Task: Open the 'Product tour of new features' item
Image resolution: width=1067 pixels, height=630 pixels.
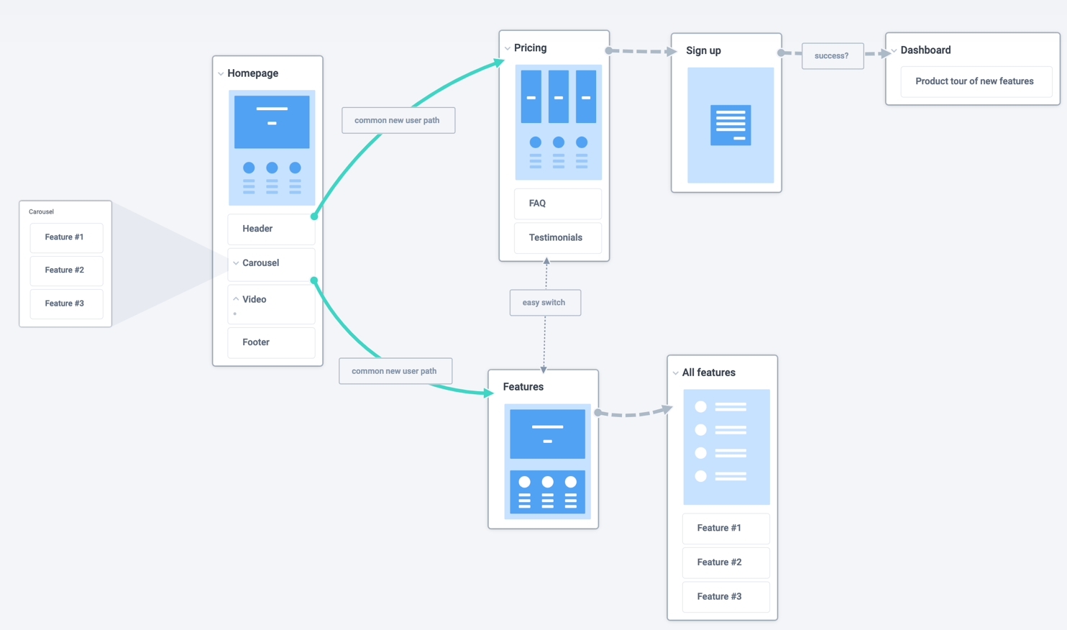Action: click(x=976, y=81)
